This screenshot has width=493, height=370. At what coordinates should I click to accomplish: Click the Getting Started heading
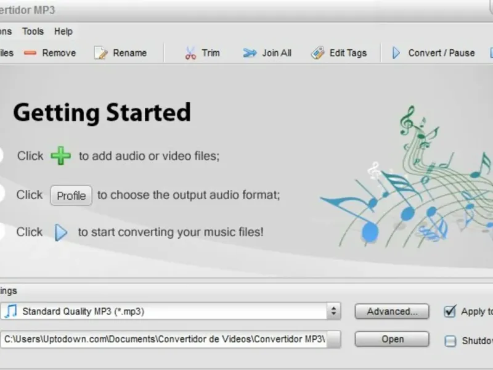click(102, 113)
